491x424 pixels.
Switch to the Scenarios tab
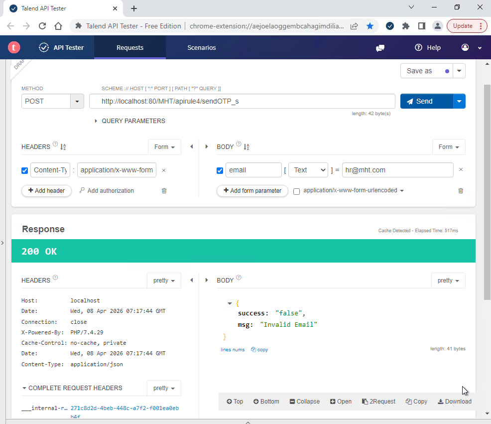click(202, 47)
